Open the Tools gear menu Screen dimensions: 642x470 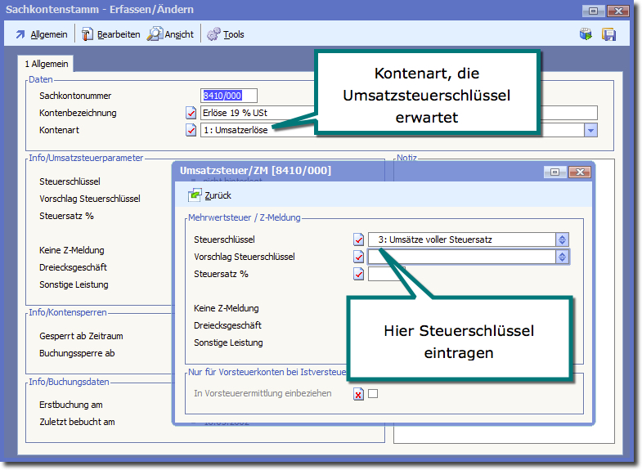pyautogui.click(x=226, y=34)
